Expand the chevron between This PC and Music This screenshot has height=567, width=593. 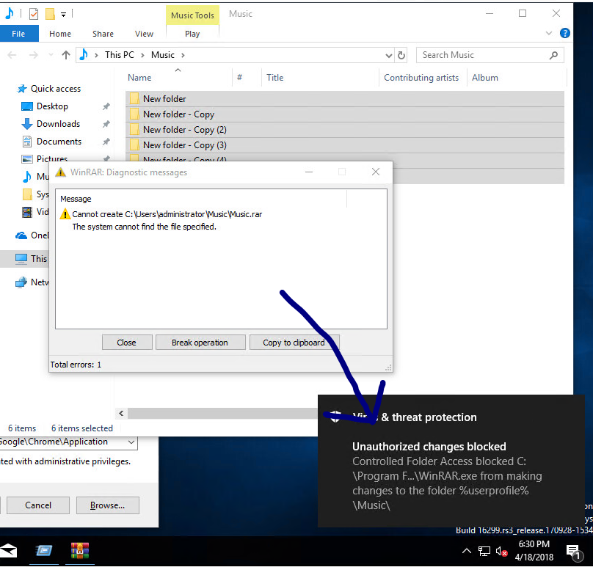(x=142, y=55)
